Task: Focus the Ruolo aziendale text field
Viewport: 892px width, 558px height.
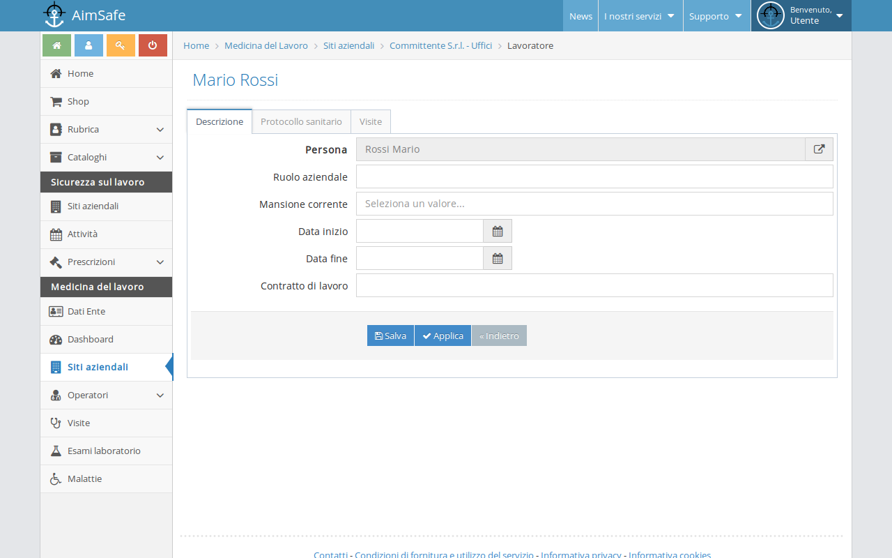Action: 594,176
